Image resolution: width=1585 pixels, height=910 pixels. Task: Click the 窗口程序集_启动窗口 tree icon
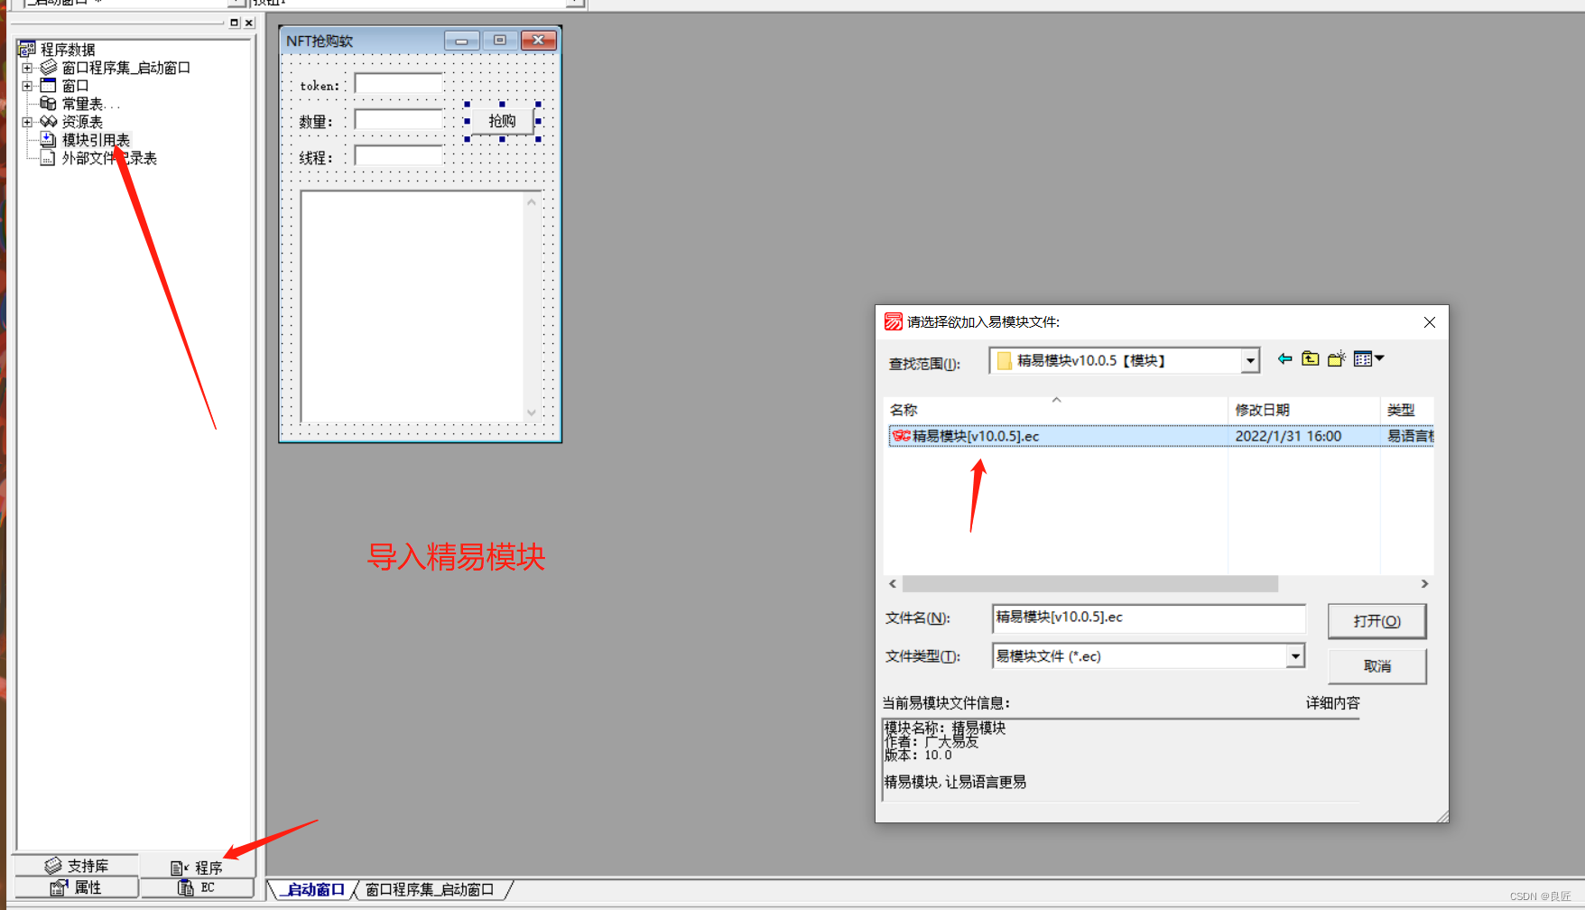point(49,68)
